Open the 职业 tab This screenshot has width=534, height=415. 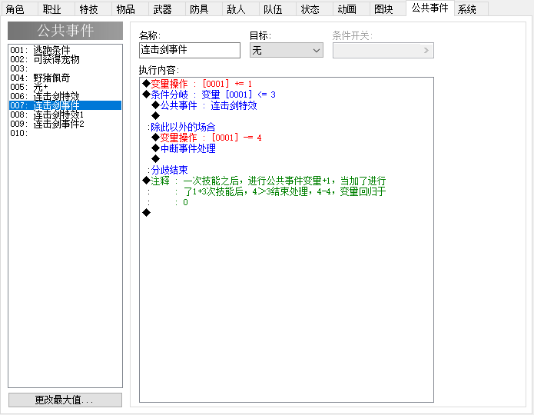56,9
